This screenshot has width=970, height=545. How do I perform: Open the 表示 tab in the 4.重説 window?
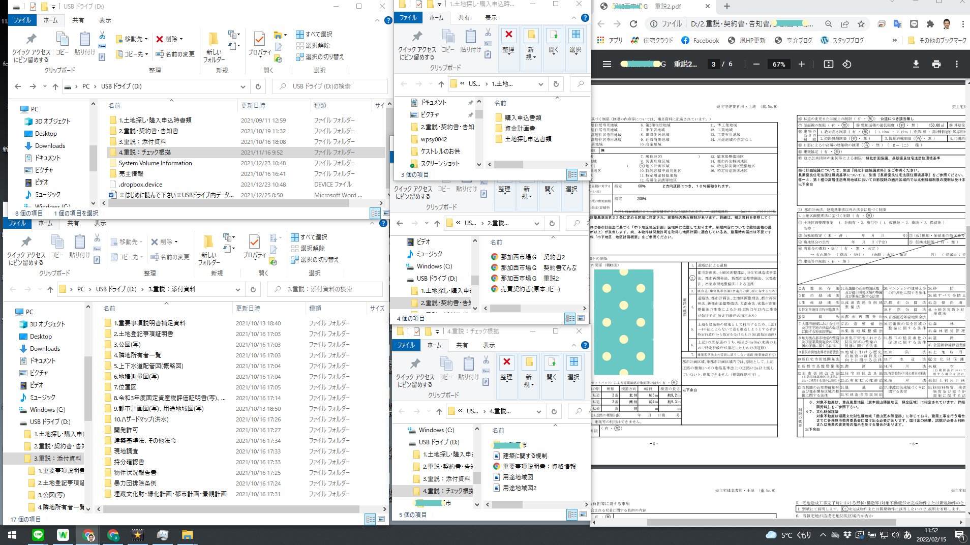click(489, 345)
